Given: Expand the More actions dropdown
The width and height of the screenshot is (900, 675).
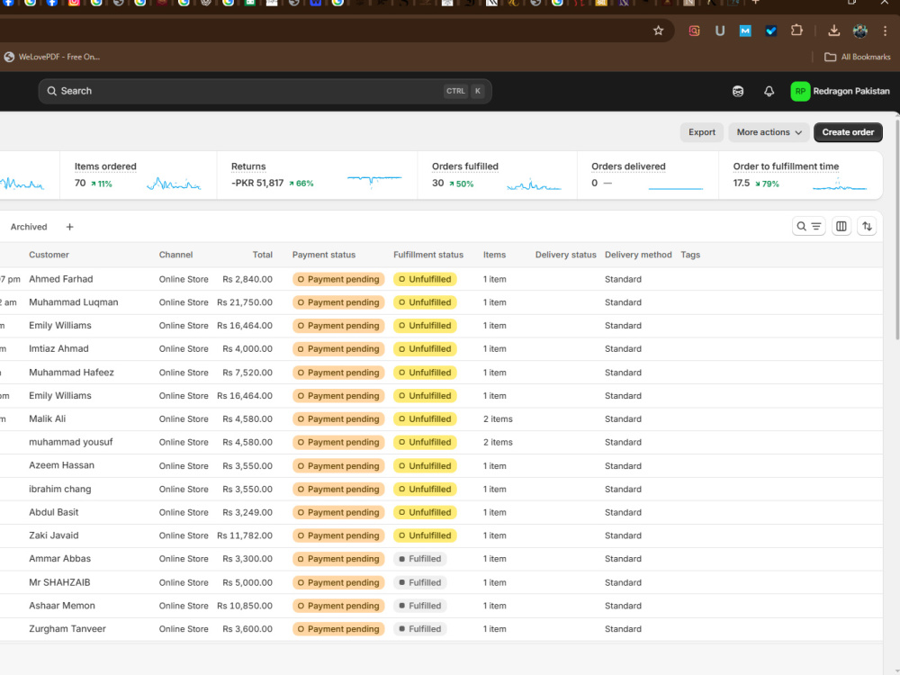Looking at the screenshot, I should pyautogui.click(x=769, y=132).
